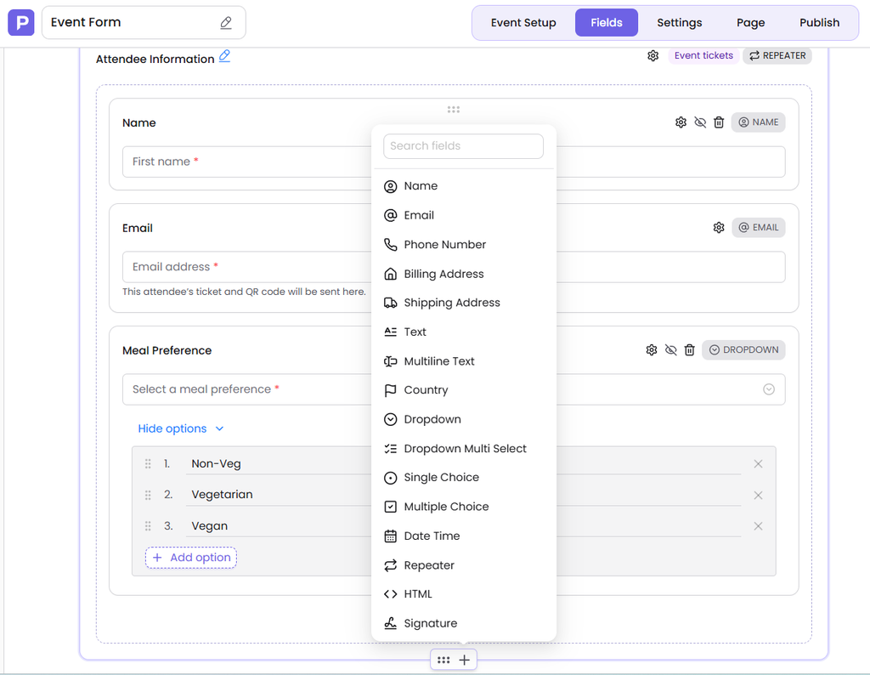This screenshot has height=675, width=870.
Task: Click the plus icon to add field
Action: pos(465,660)
